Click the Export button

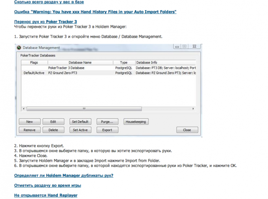(x=107, y=130)
